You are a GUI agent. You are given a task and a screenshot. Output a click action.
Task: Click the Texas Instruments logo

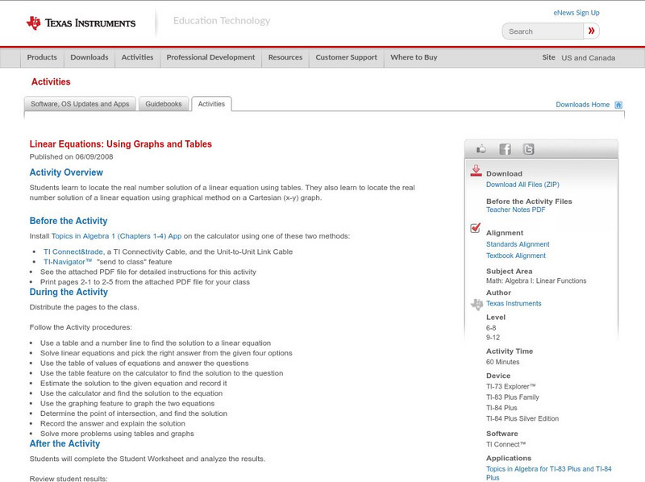pyautogui.click(x=81, y=23)
